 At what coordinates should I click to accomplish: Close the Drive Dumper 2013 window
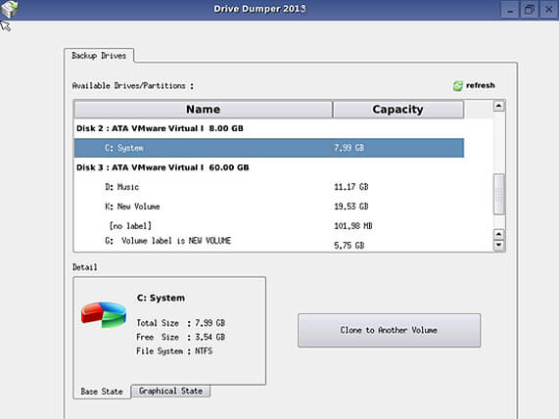coord(549,9)
